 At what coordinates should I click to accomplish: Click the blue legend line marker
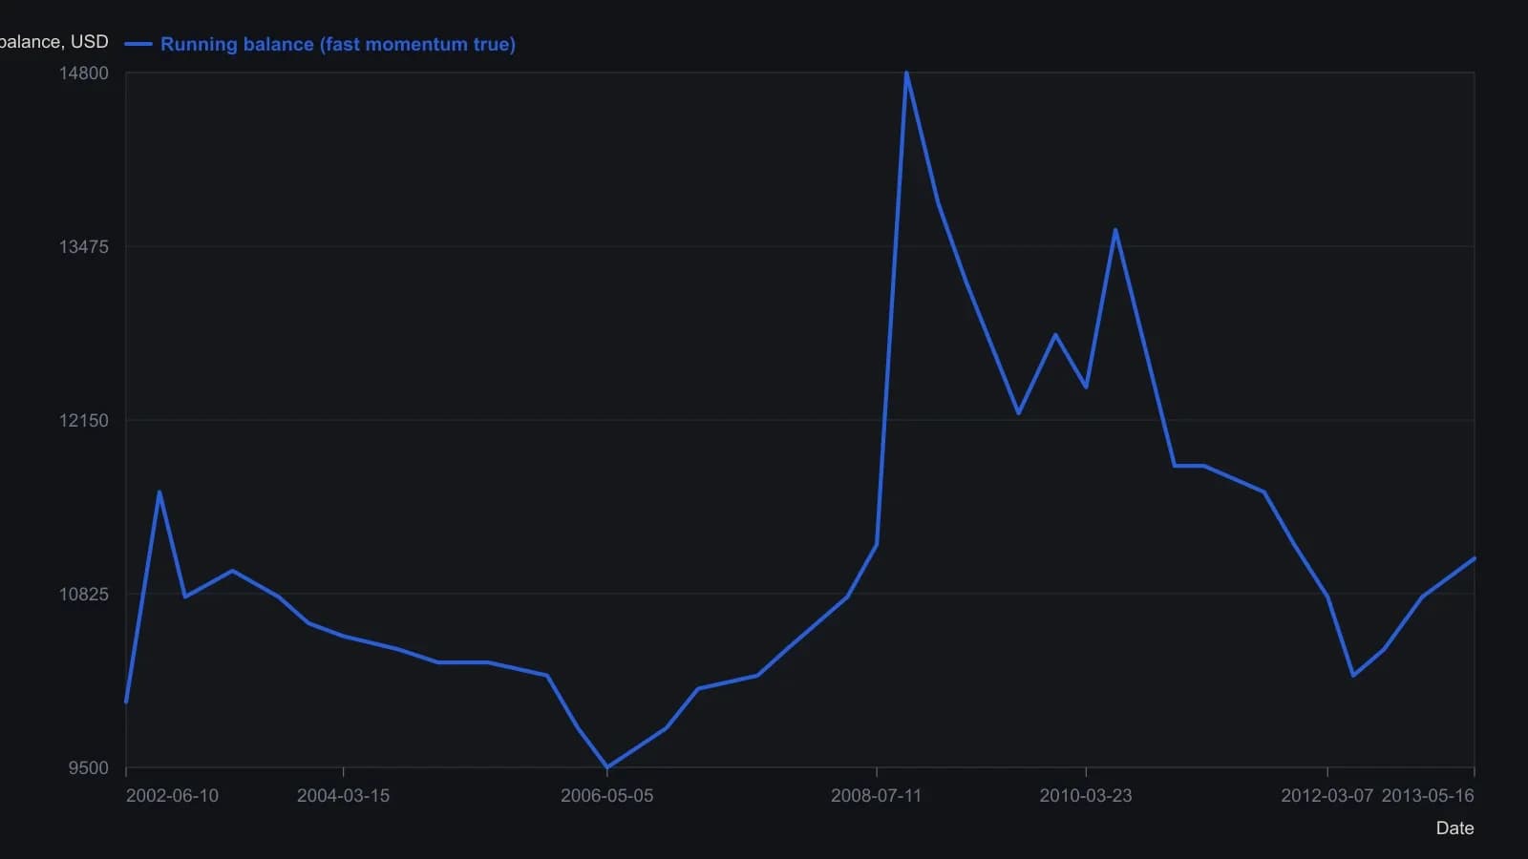coord(138,44)
